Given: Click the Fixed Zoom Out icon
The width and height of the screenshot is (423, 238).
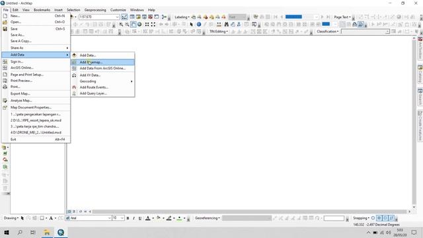Looking at the screenshot, I should [x=153, y=24].
